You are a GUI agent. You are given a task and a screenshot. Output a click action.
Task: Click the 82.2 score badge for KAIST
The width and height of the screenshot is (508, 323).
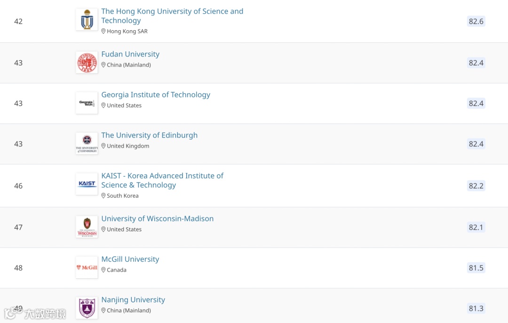pos(476,186)
